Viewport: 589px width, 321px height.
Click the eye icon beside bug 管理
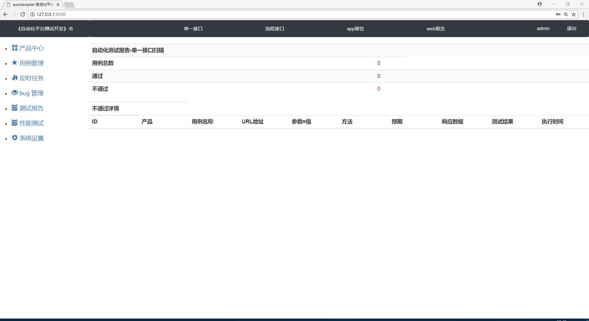pos(14,93)
